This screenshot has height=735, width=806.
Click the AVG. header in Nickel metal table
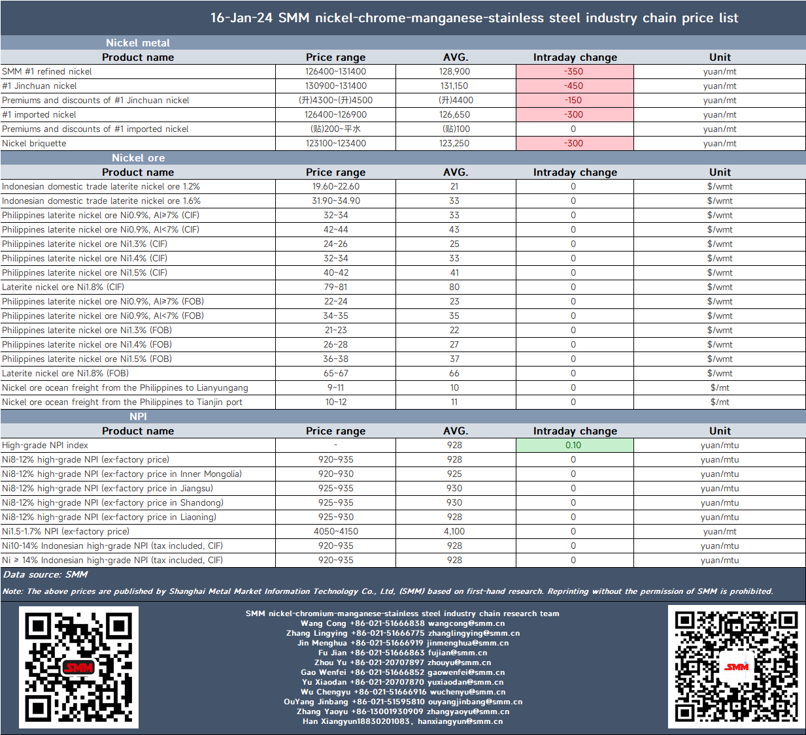pyautogui.click(x=456, y=57)
